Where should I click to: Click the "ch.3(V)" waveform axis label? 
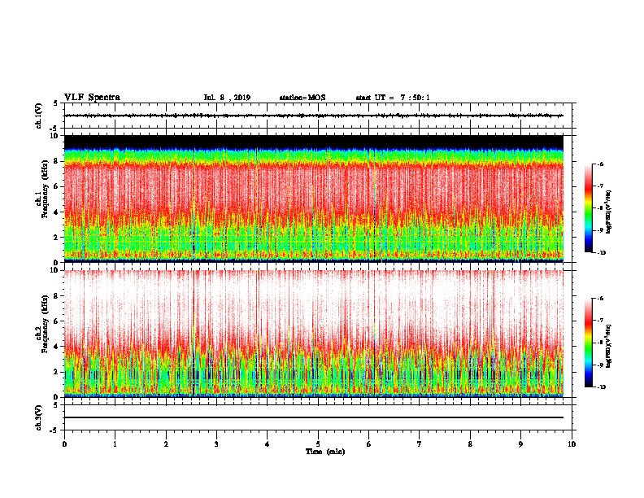[39, 417]
